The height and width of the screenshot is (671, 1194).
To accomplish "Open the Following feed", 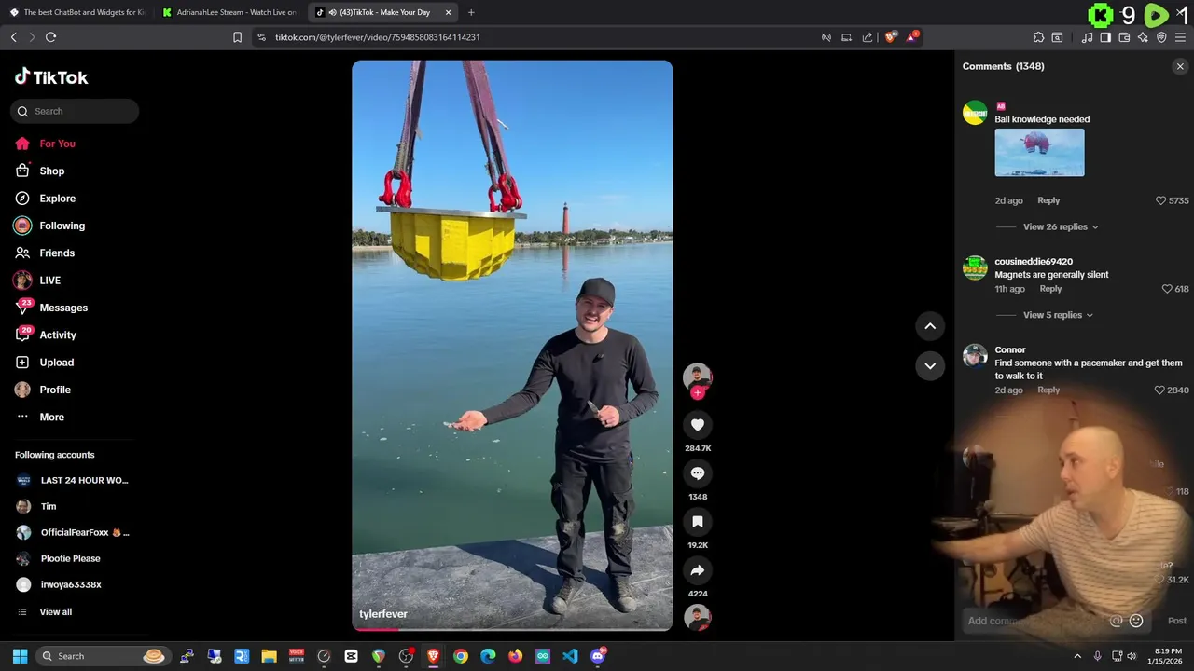I will (62, 226).
